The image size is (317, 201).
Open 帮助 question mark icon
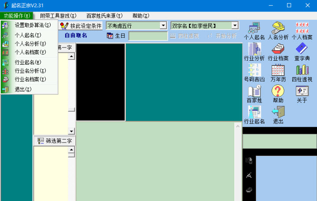[x=278, y=94]
